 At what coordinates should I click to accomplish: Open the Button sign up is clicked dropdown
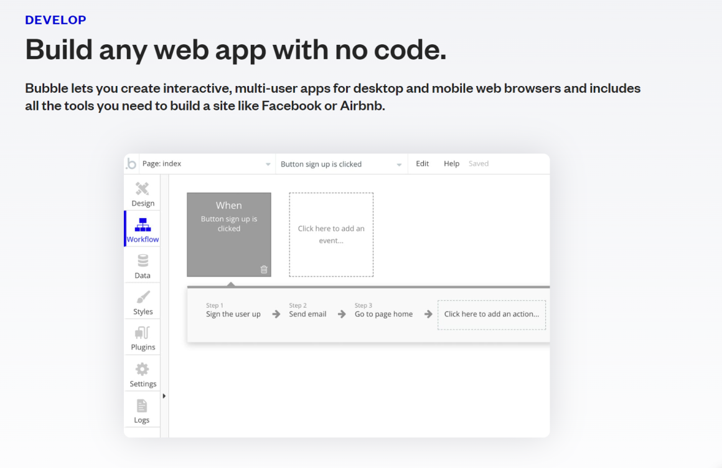[x=341, y=164]
